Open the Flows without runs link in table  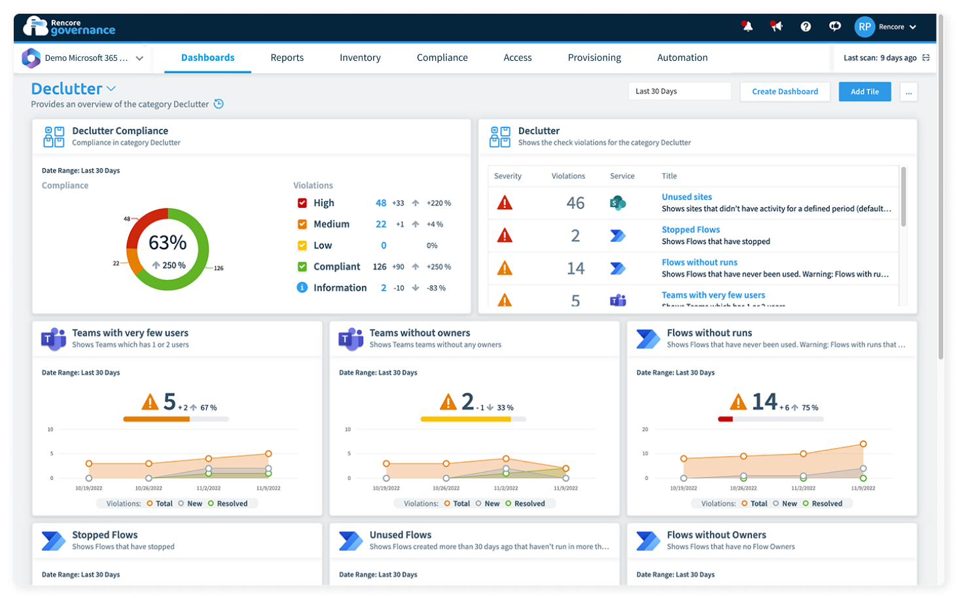click(x=699, y=262)
